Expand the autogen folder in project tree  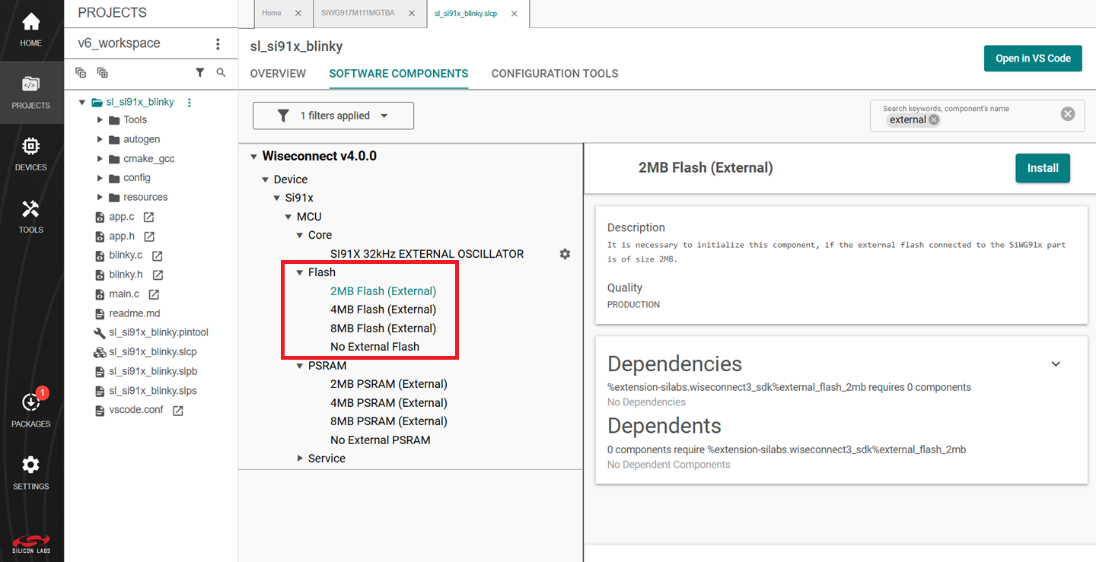pos(100,139)
